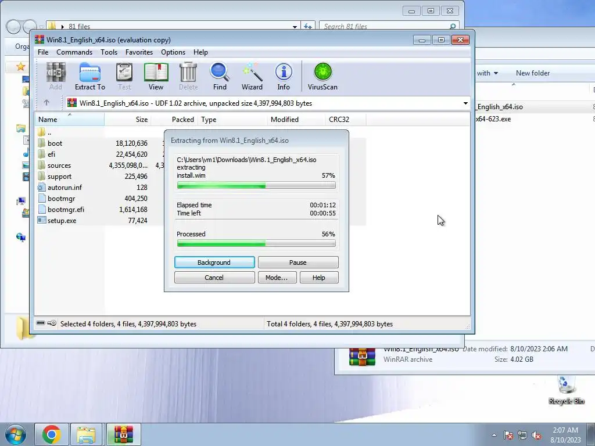Expand the archive path dropdown arrow
Viewport: 595px width, 446px height.
pyautogui.click(x=465, y=103)
